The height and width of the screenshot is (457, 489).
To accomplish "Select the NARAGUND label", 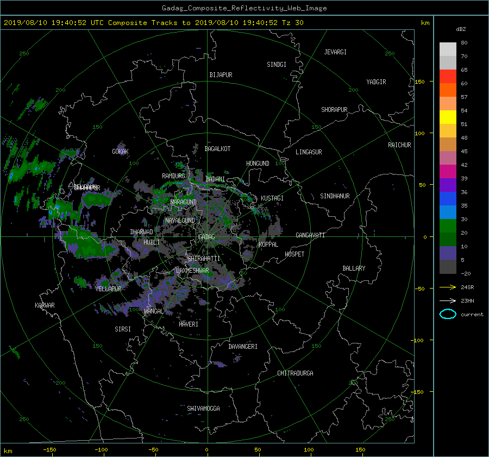I will click(x=184, y=202).
